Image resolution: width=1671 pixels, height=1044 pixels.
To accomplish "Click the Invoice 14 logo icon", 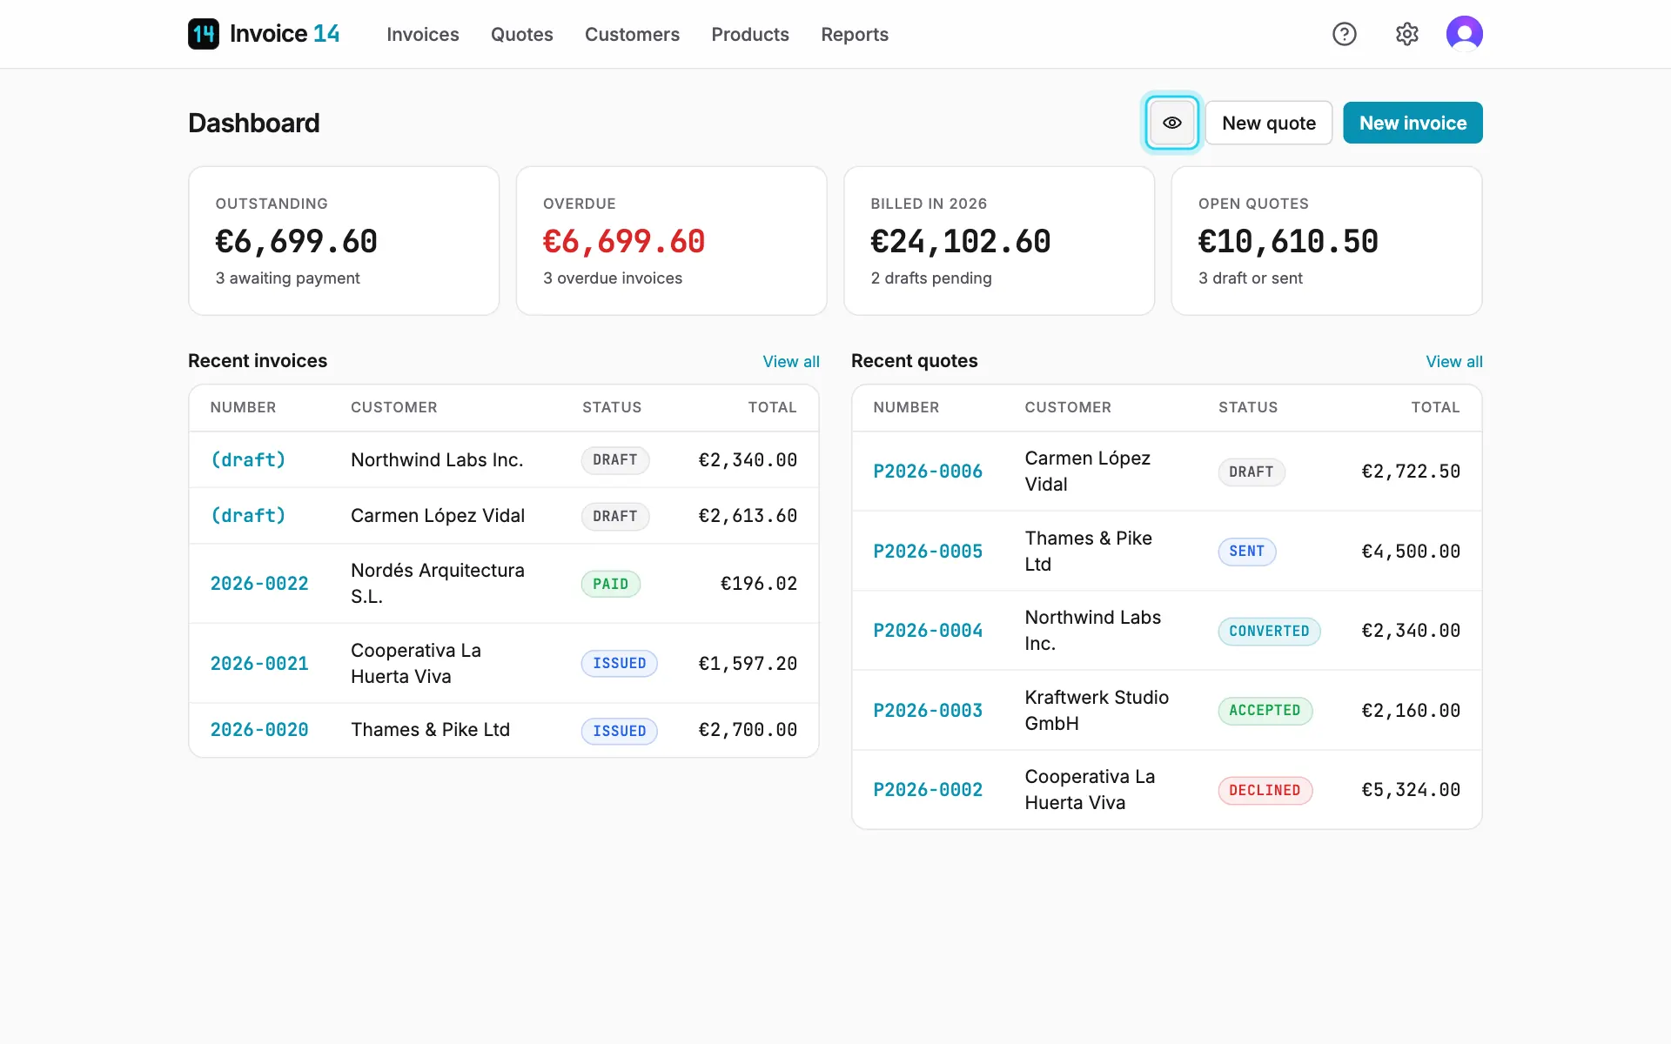I will point(204,34).
